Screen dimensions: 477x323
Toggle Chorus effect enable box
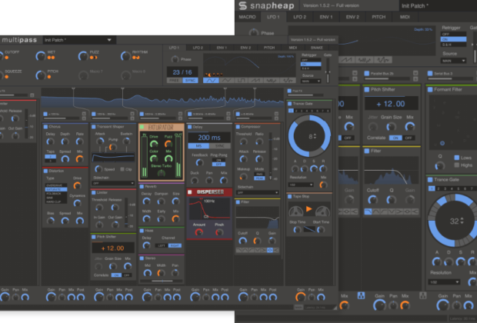45,127
